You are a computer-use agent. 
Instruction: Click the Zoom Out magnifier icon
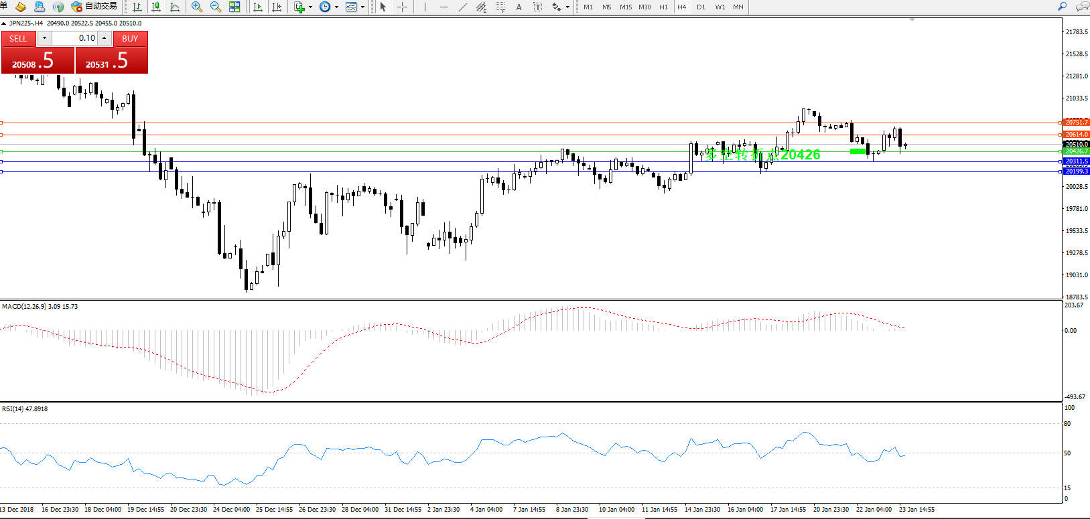click(216, 7)
